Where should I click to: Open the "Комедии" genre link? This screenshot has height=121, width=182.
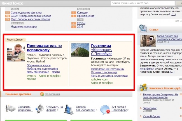[83, 13]
